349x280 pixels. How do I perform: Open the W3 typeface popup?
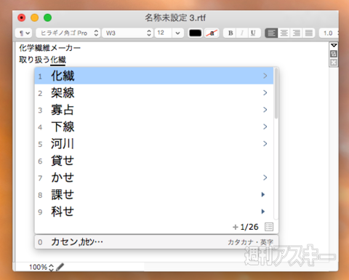127,33
